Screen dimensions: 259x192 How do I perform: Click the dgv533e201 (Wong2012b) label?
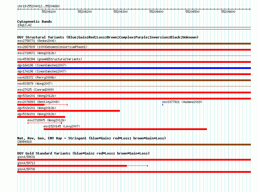[37, 114]
